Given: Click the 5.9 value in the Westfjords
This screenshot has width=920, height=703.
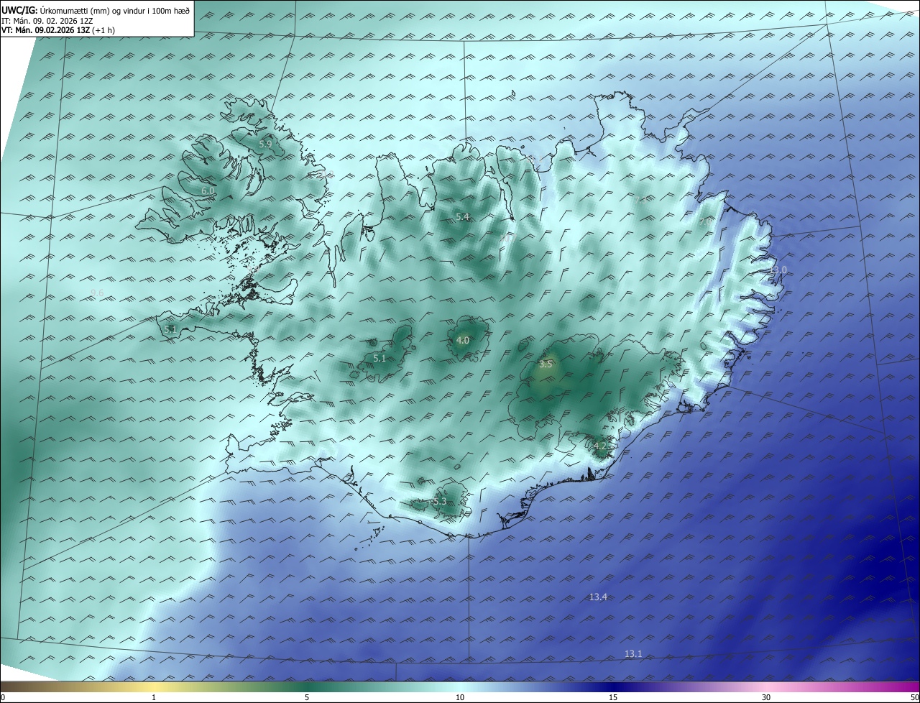Looking at the screenshot, I should click(265, 144).
